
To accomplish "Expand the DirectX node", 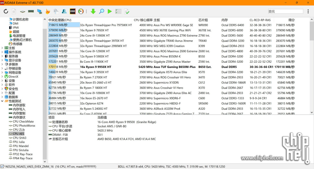I will click(x=2, y=76).
